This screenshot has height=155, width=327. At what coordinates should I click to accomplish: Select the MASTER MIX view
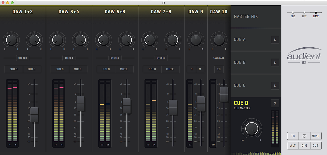(x=256, y=17)
